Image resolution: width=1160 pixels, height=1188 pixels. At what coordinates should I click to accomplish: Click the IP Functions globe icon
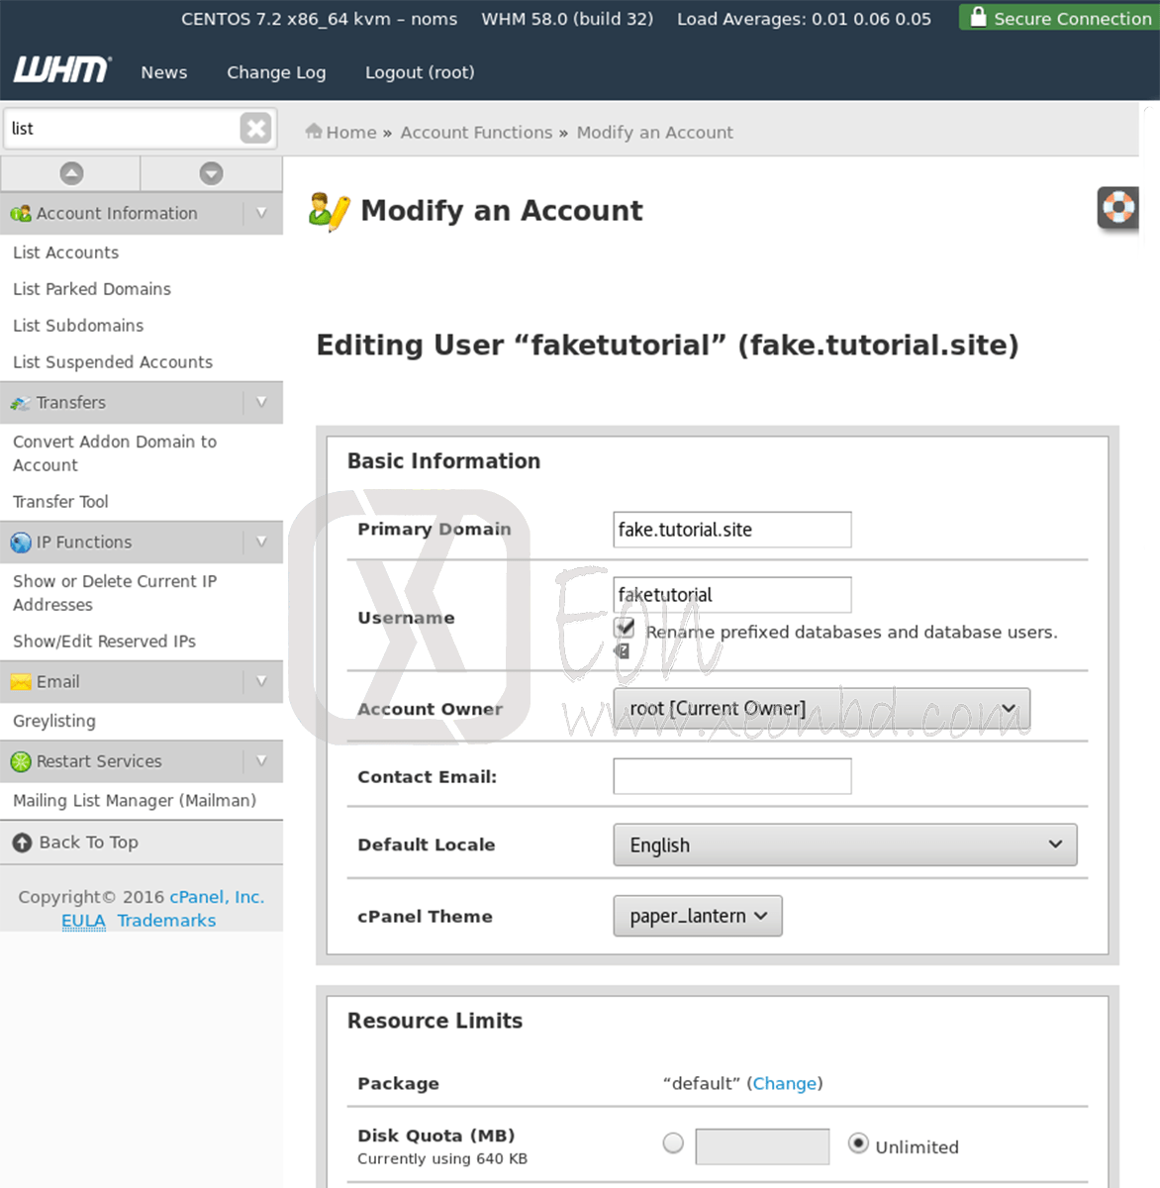[x=21, y=542]
